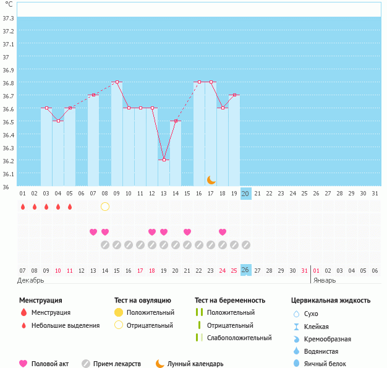The width and height of the screenshot is (387, 368).
Task: Click the lowest temperature point on day 13
Action: coord(164,160)
